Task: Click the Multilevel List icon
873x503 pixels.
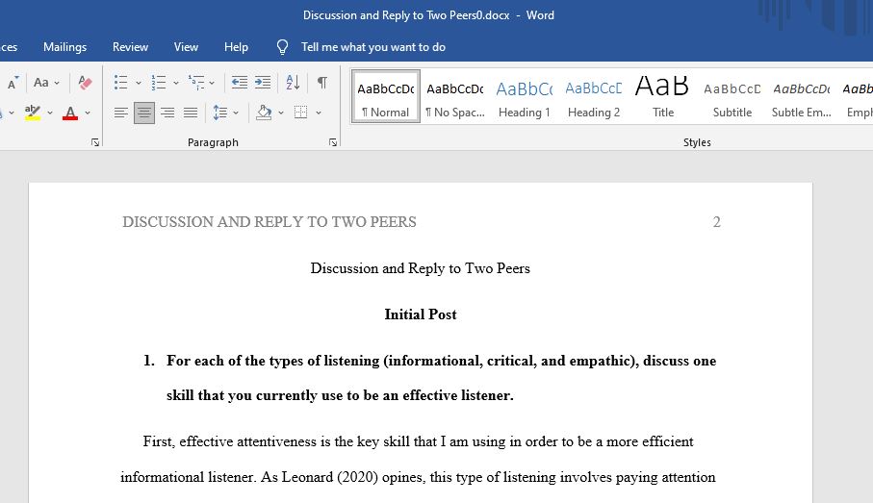Action: (196, 83)
